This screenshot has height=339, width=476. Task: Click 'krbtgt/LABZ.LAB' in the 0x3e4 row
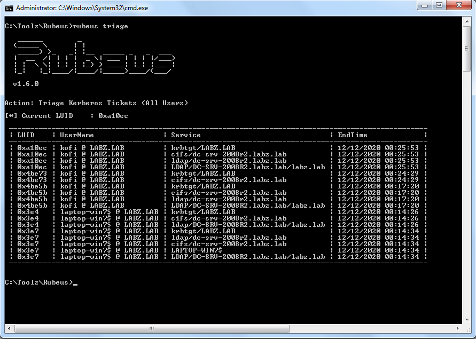click(203, 212)
